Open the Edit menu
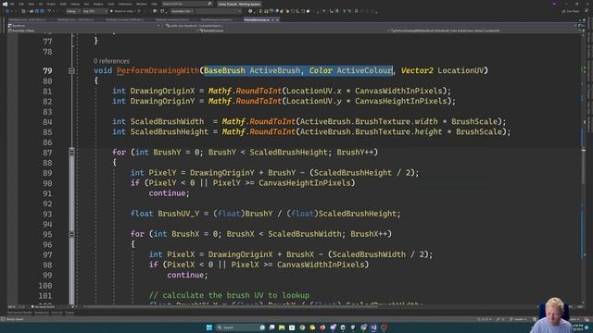593x333 pixels. 21,4
